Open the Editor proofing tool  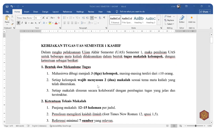[x=182, y=20]
